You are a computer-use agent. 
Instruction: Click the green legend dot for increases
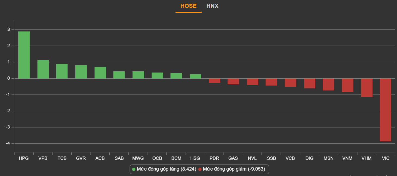click(x=134, y=169)
